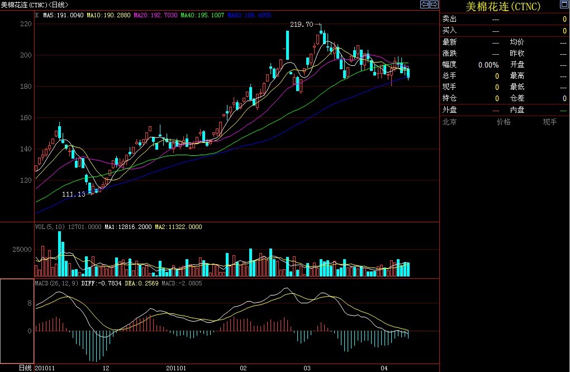Click the 201101 date on time axis

click(x=176, y=368)
